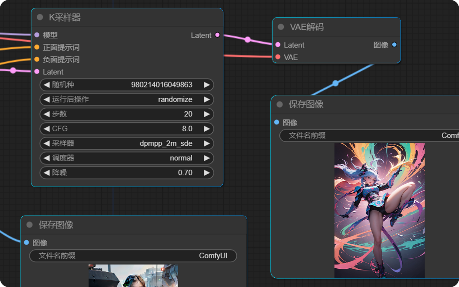The width and height of the screenshot is (459, 287).
Task: Click the 图像 output socket on VAE解码
Action: [x=394, y=44]
